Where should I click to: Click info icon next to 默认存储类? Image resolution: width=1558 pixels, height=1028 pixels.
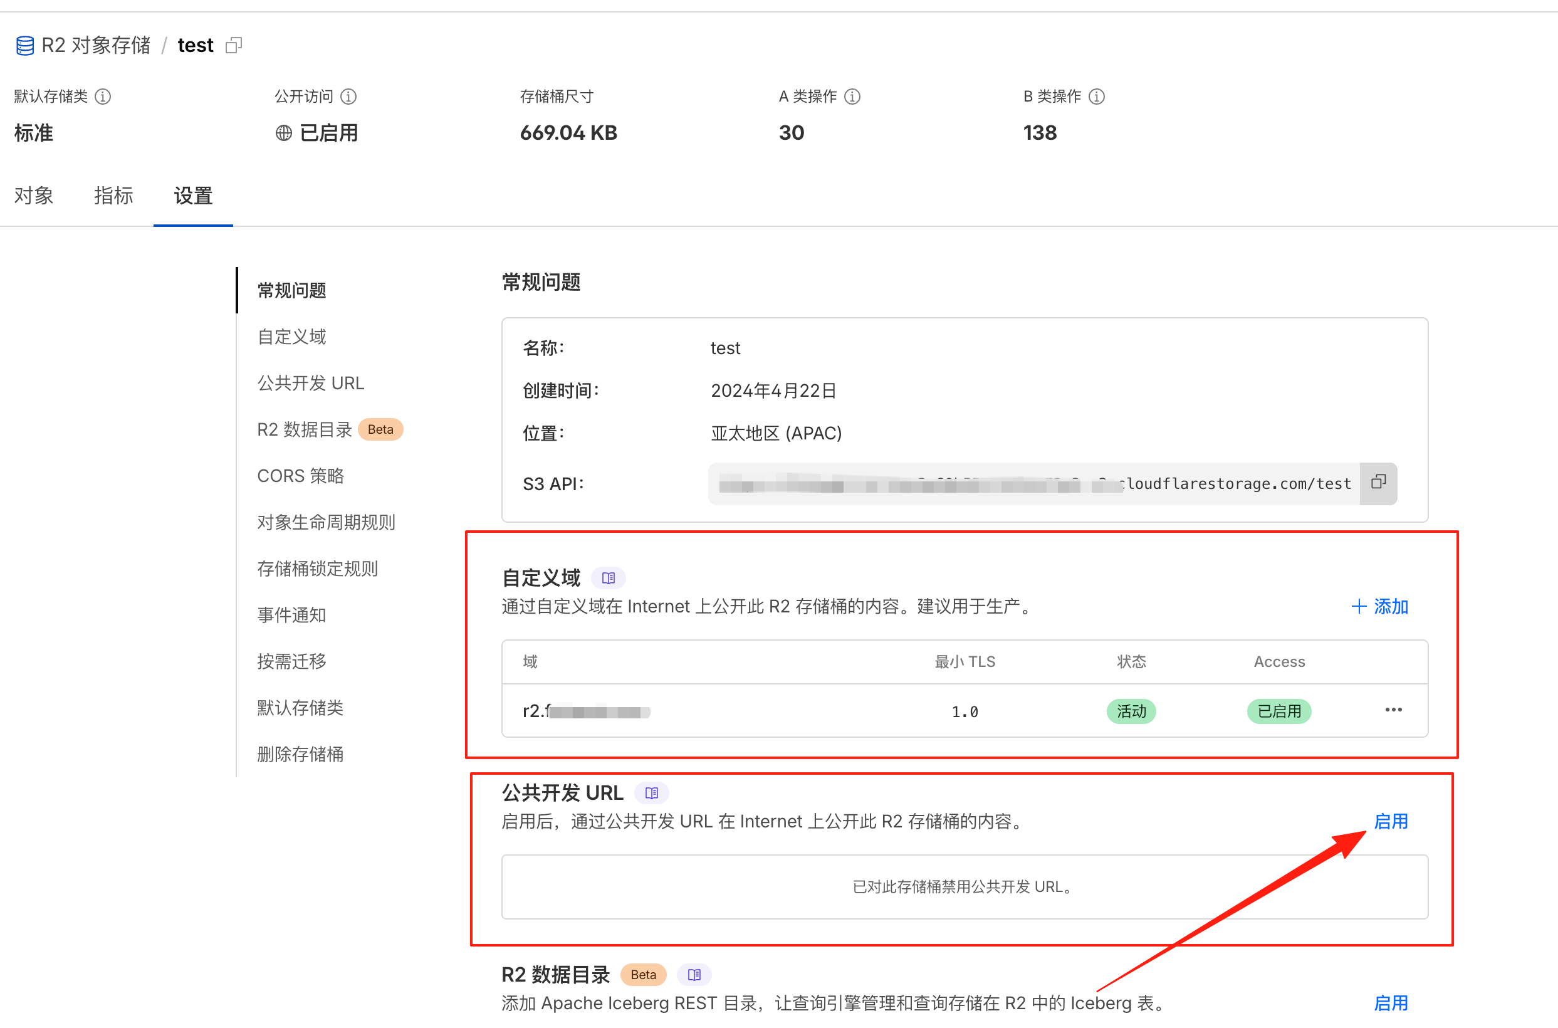coord(103,97)
